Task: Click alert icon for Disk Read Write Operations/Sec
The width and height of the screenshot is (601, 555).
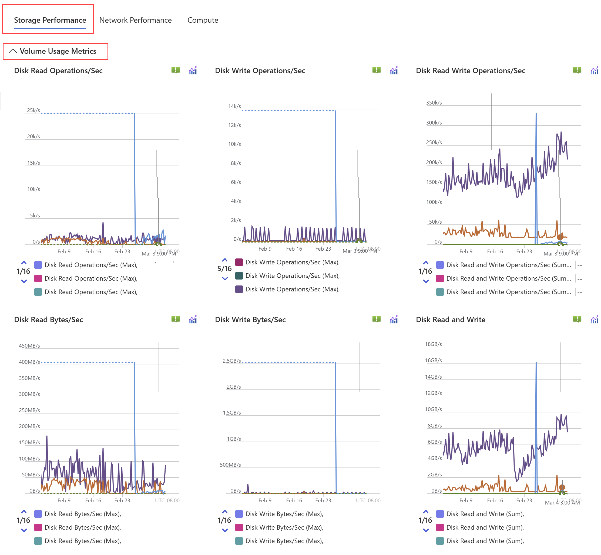Action: coord(577,70)
